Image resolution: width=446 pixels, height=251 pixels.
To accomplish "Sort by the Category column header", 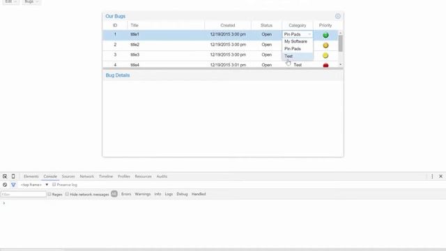I will (298, 25).
